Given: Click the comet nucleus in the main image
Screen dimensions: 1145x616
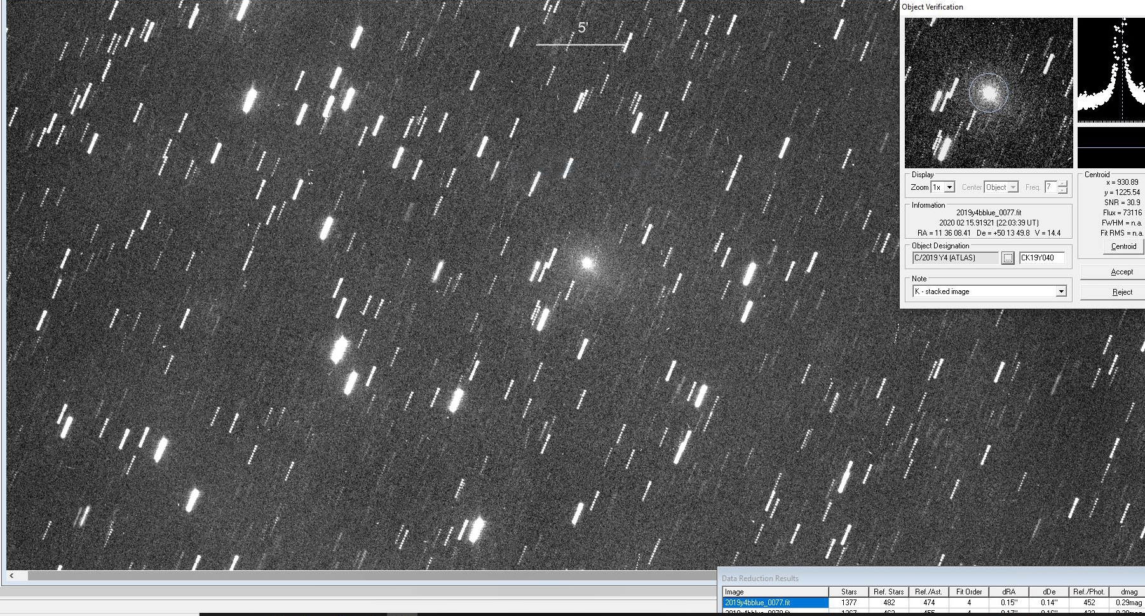Looking at the screenshot, I should click(587, 262).
